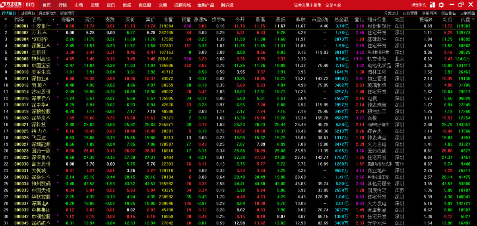Image resolution: width=477 pixels, height=226 pixels.
Task: Open the settings gear icon
Action: click(x=441, y=5)
